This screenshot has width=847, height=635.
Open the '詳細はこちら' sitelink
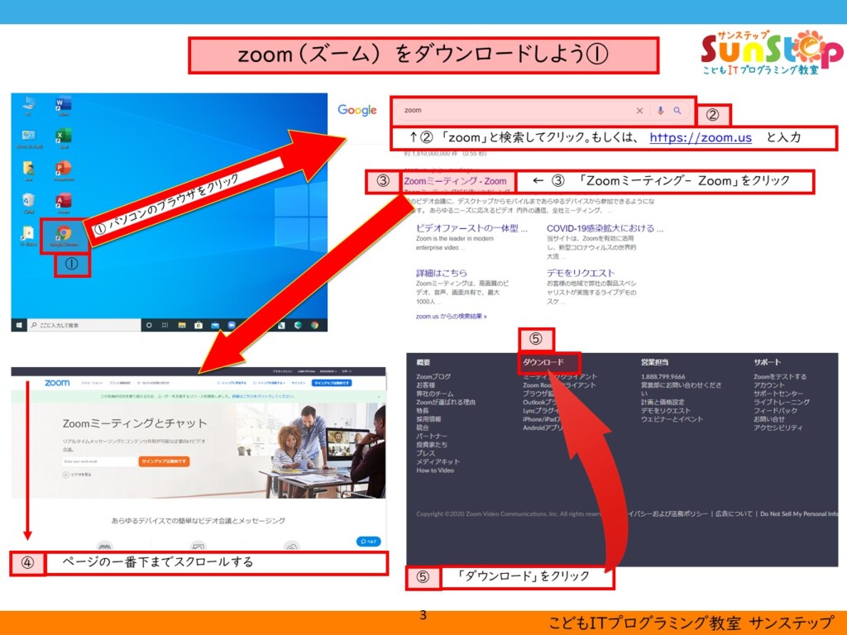(442, 273)
